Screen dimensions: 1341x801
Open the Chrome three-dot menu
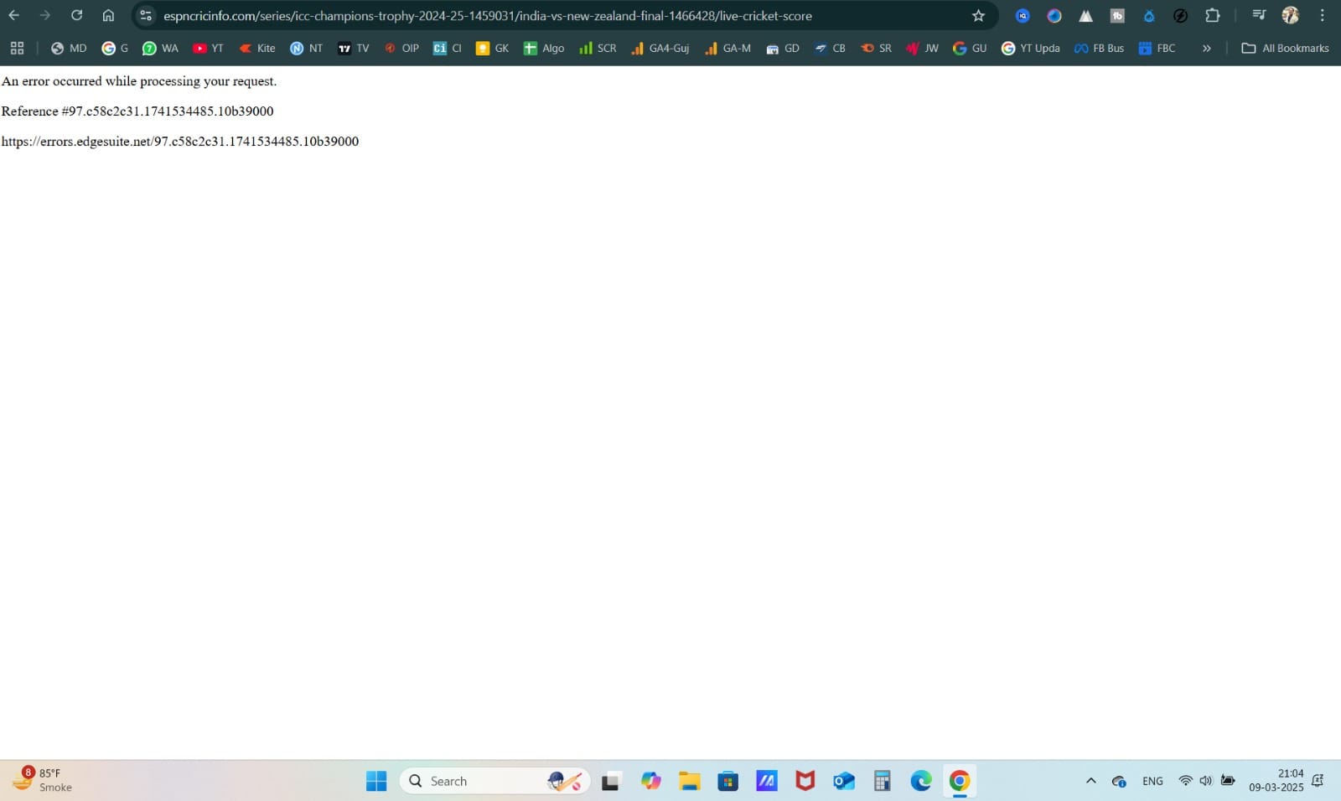[x=1323, y=15]
